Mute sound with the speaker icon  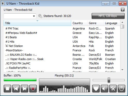point(105,89)
